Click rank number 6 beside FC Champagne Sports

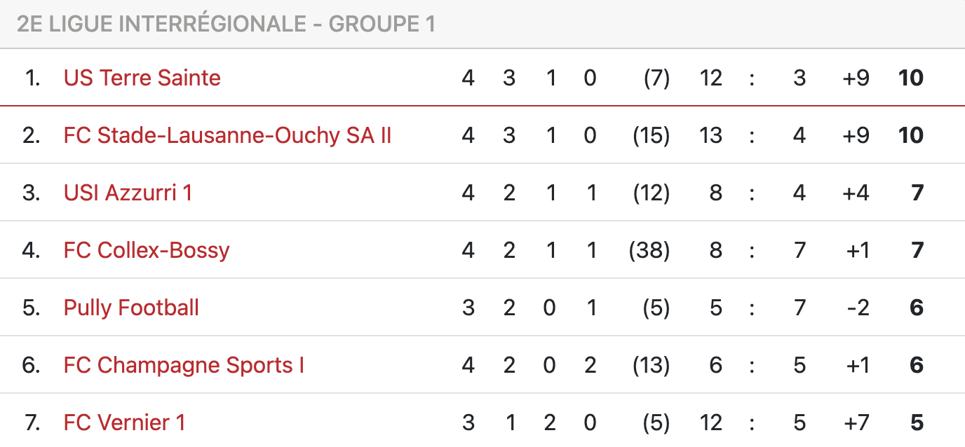point(31,365)
